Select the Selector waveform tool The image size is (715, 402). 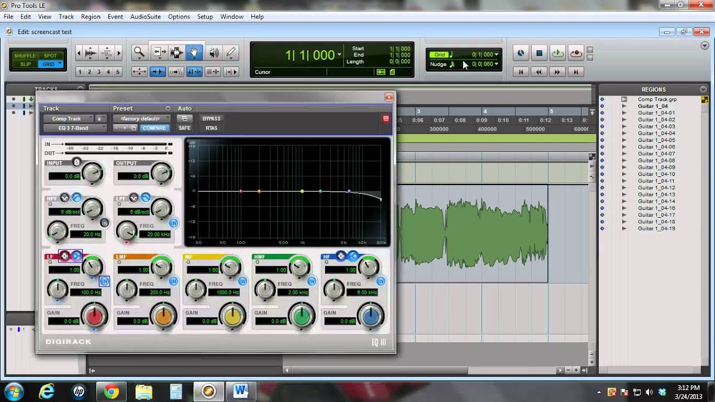177,52
